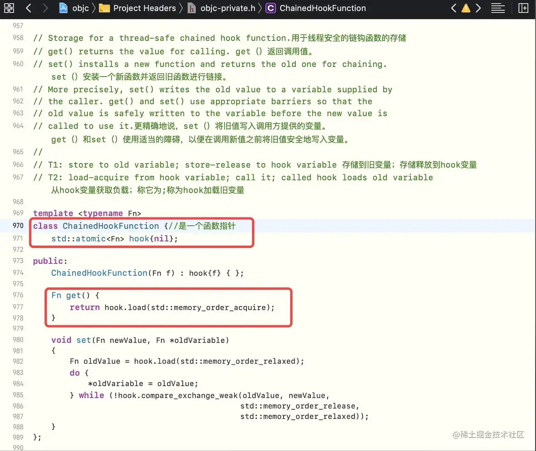The height and width of the screenshot is (451, 536).
Task: Click the class symbol icon for ChainedHookFunction
Action: (271, 8)
